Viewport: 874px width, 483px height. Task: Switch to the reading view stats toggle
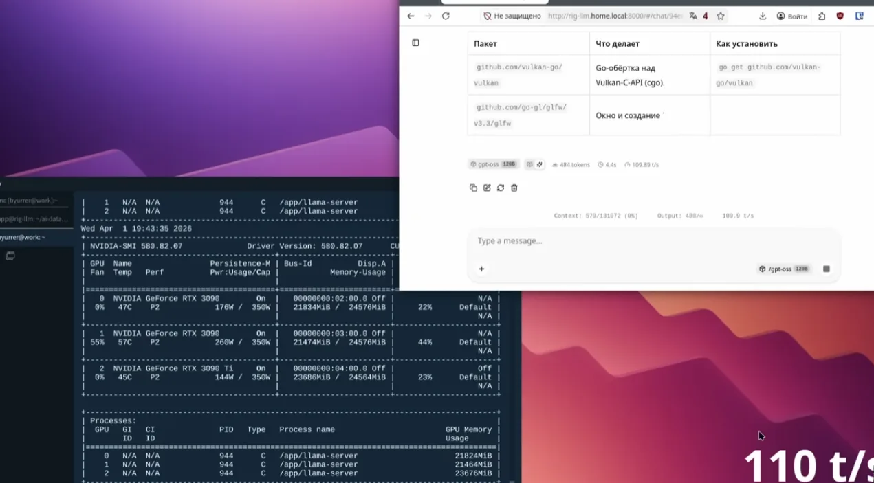[529, 164]
